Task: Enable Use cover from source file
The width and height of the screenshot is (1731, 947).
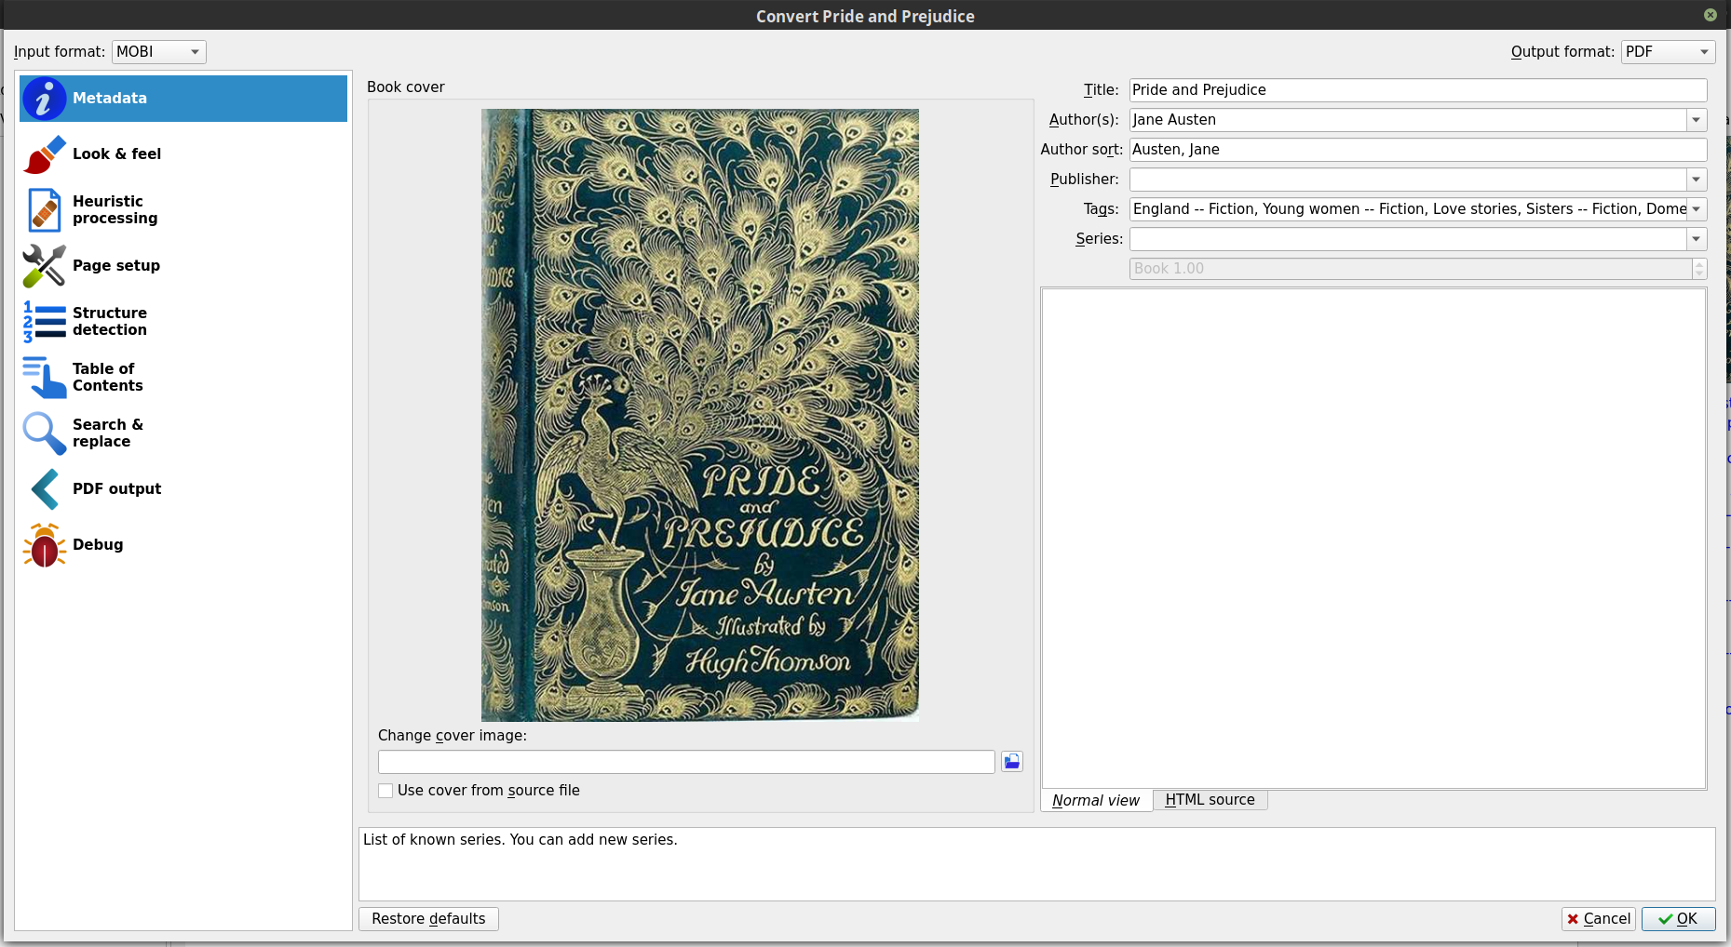Action: [x=385, y=791]
